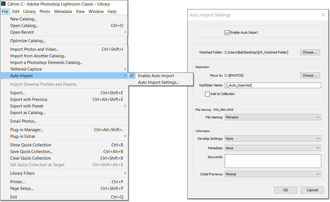Open the Printer menu entry
Viewport: 330px width, 202px height.
pos(64,182)
